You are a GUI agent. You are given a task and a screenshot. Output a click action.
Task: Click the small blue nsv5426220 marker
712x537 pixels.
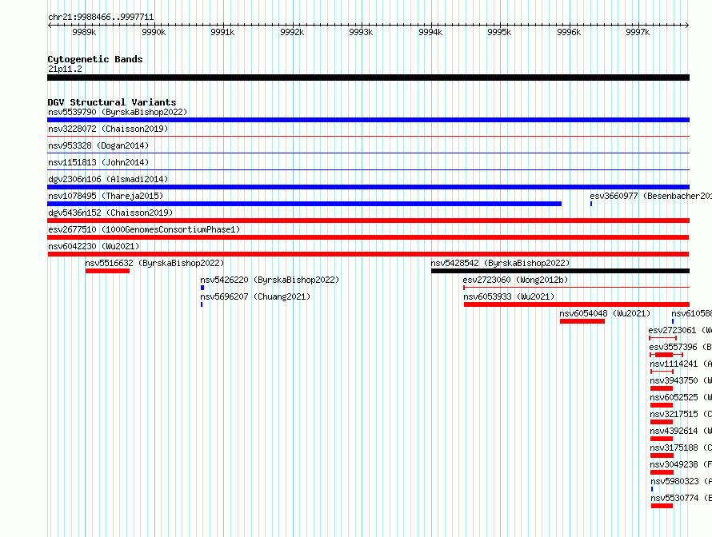tap(202, 288)
